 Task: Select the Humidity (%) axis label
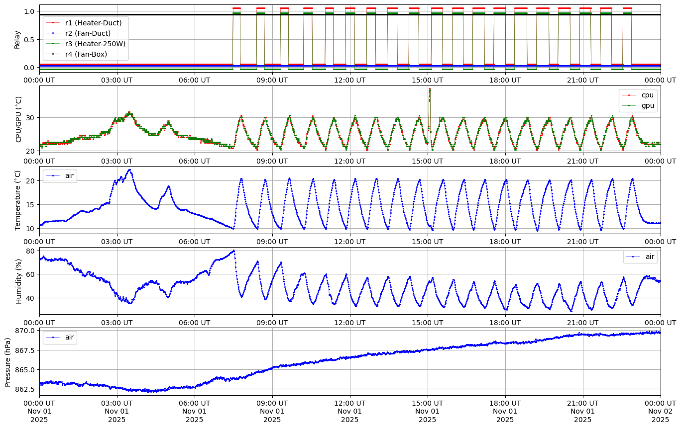pyautogui.click(x=19, y=281)
